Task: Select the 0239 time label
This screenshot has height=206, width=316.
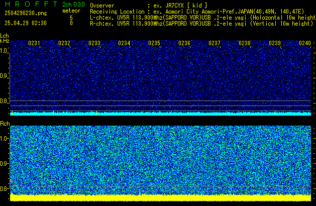Action: 275,43
